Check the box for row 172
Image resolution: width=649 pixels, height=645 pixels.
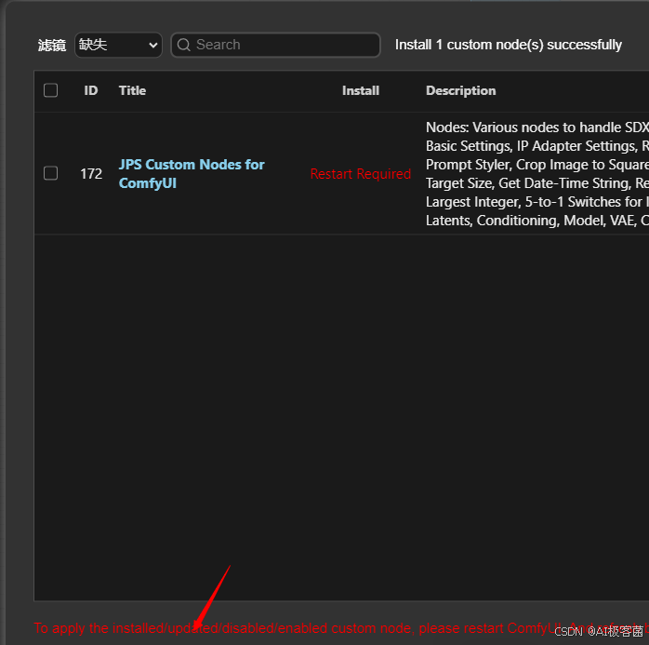pos(50,173)
